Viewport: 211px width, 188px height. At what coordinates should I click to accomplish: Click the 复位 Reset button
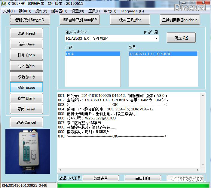pyautogui.click(x=26, y=109)
